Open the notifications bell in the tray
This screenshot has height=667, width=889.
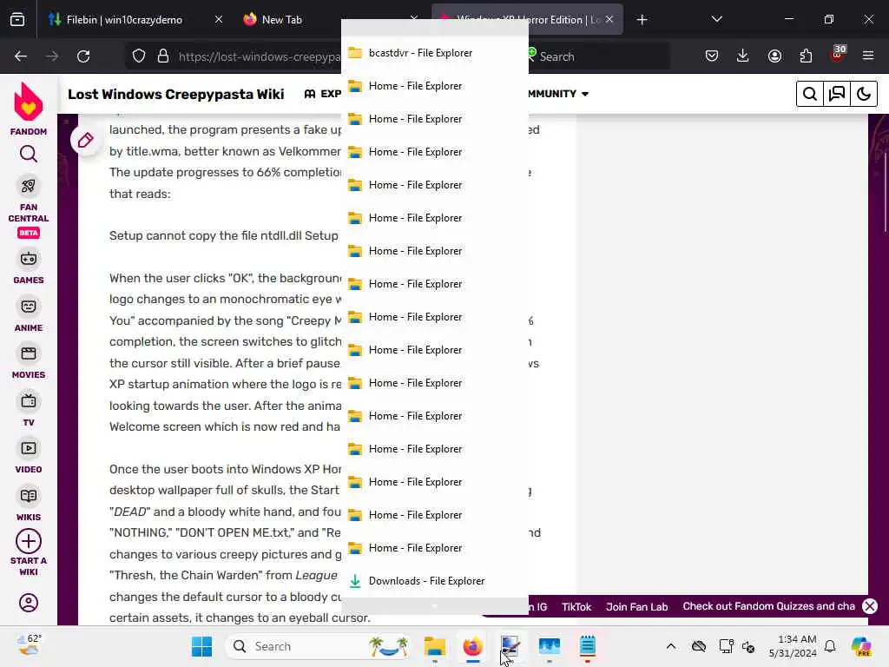coord(830,646)
